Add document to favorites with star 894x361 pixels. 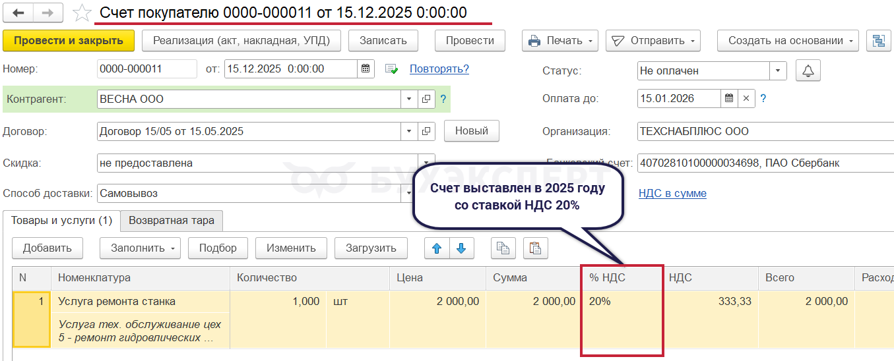81,13
